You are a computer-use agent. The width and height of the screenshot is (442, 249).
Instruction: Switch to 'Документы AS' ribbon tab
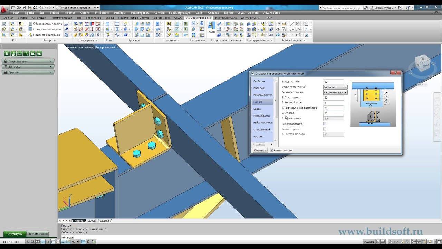click(x=250, y=18)
